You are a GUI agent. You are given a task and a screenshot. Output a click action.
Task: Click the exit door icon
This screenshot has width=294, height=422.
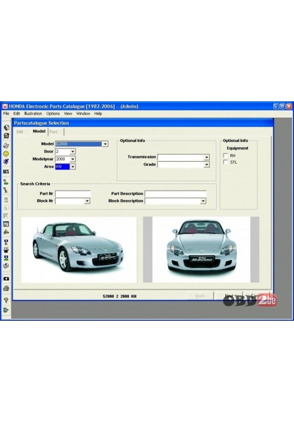[6, 310]
